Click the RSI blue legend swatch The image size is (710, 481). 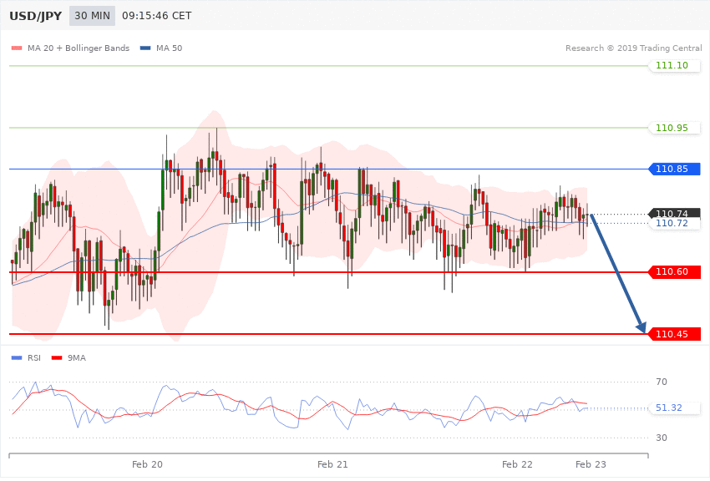17,358
